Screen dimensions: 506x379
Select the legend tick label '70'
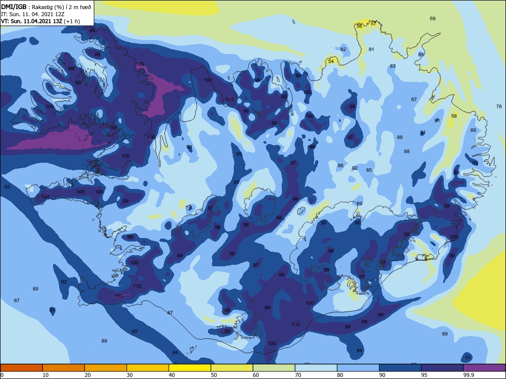tap(298, 375)
